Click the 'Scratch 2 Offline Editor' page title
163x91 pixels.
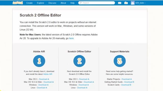[x=40, y=15]
